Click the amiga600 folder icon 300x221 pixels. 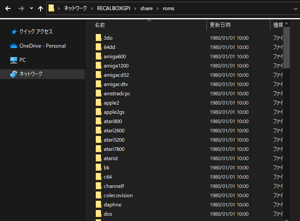98,56
